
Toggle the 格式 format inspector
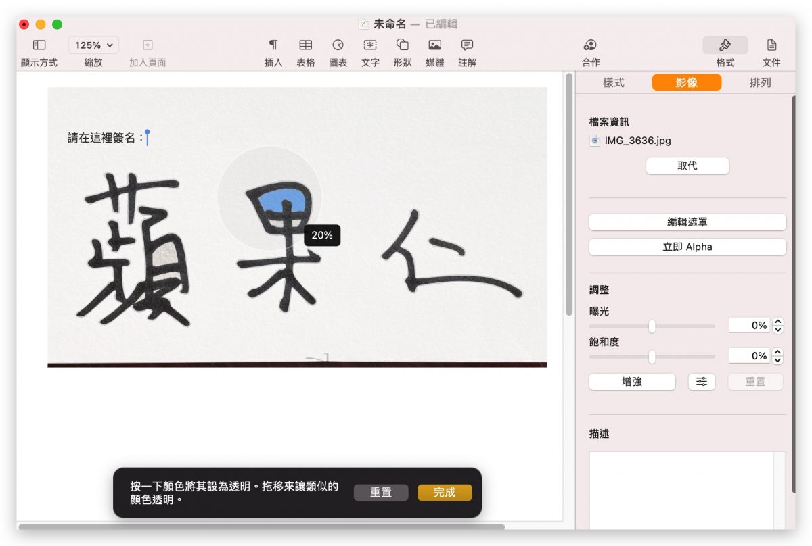tap(725, 45)
